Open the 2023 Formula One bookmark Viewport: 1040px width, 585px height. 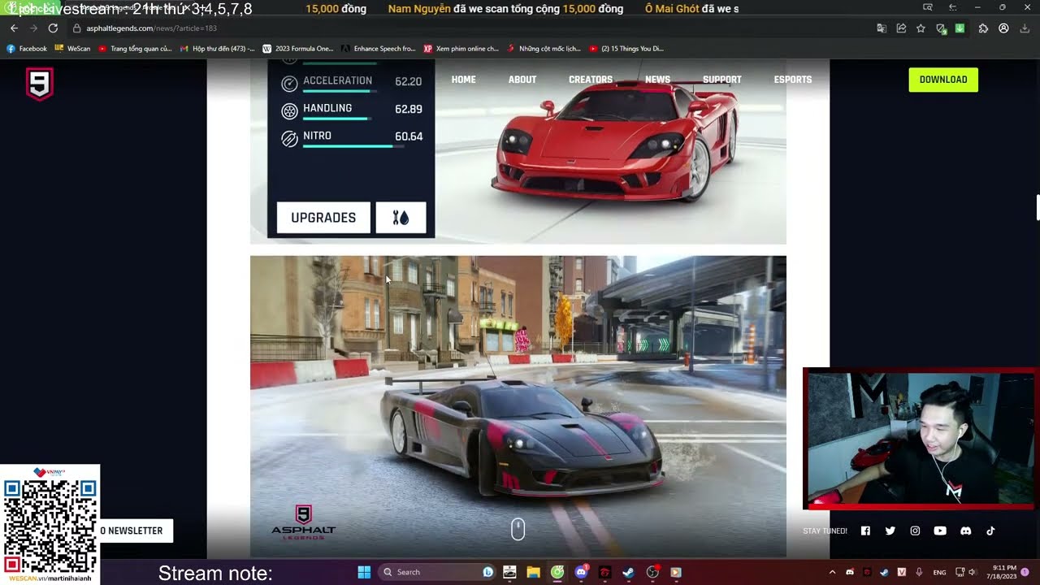click(298, 49)
